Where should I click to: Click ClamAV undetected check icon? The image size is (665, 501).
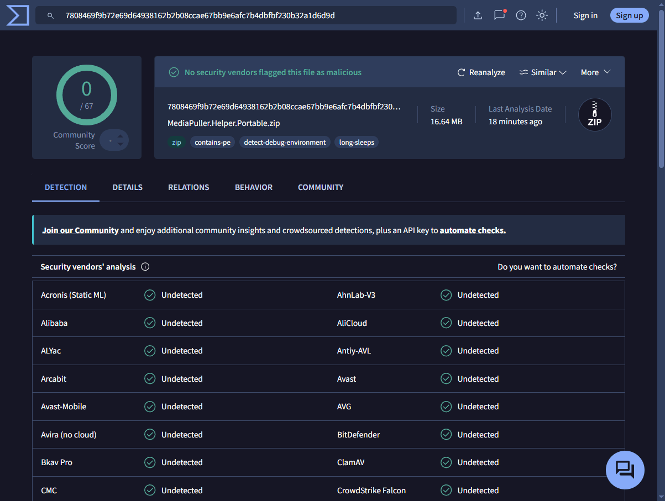coord(446,462)
